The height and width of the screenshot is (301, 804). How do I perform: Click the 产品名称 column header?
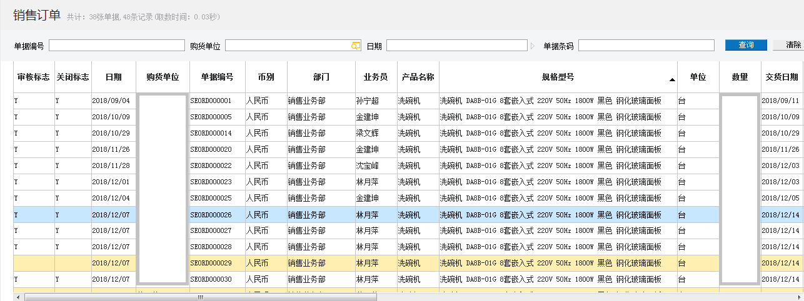418,77
